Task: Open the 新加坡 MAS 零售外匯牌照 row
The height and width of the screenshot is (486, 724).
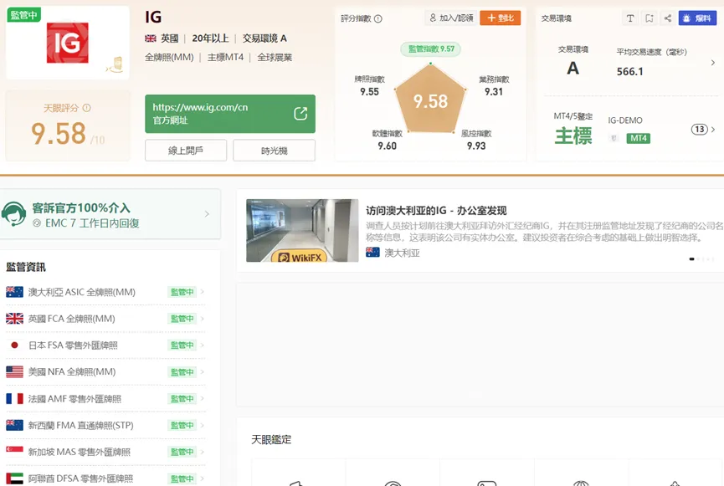Action: coord(105,452)
